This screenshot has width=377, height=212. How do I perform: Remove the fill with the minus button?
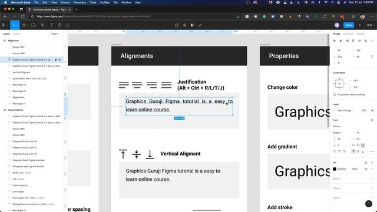[x=372, y=169]
